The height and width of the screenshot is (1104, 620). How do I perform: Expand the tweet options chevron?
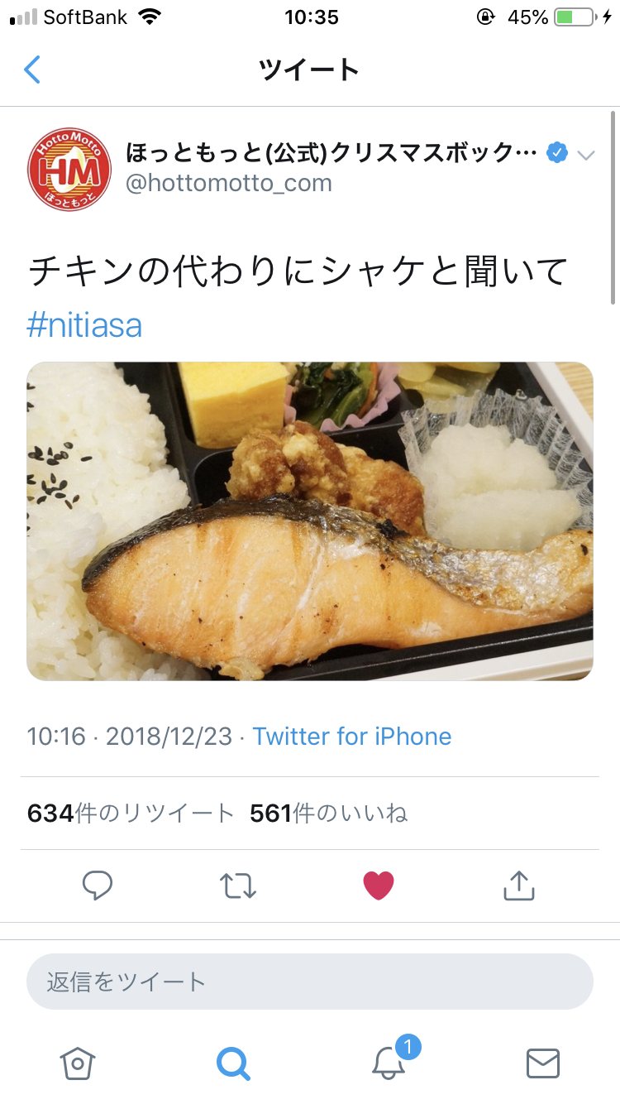click(586, 155)
